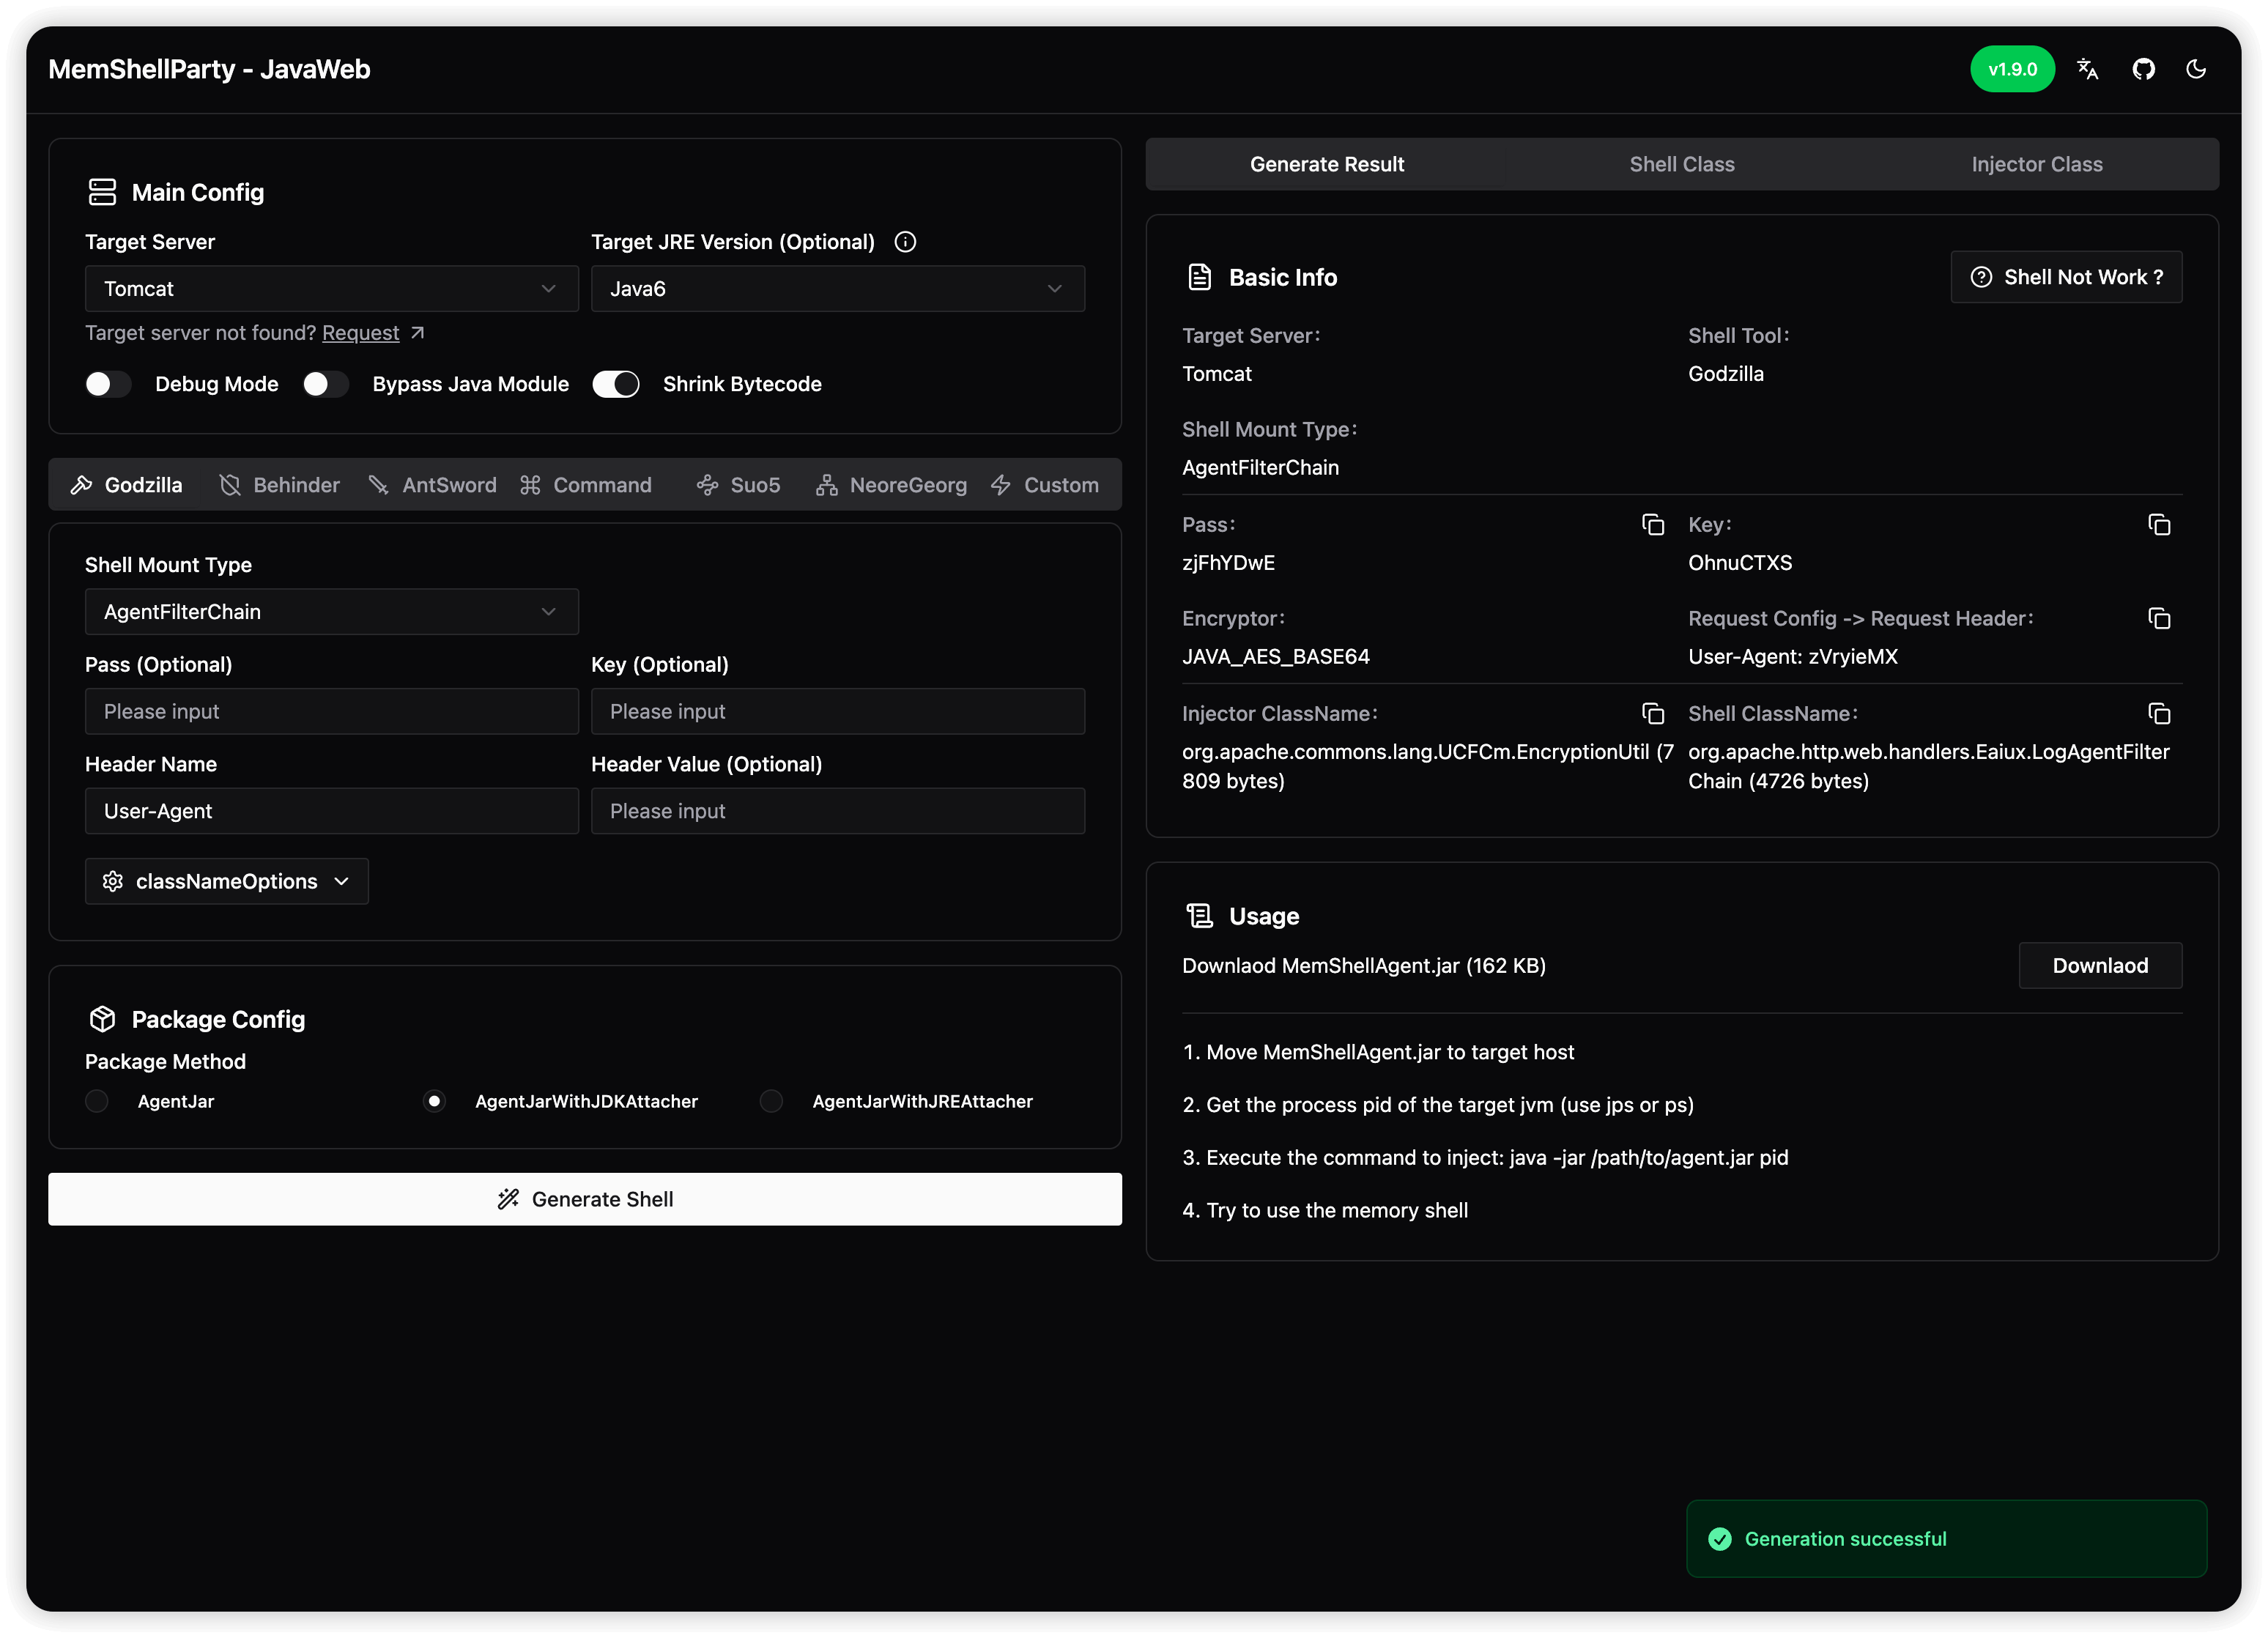2268x1638 pixels.
Task: Open Request link for missing server
Action: (x=360, y=333)
